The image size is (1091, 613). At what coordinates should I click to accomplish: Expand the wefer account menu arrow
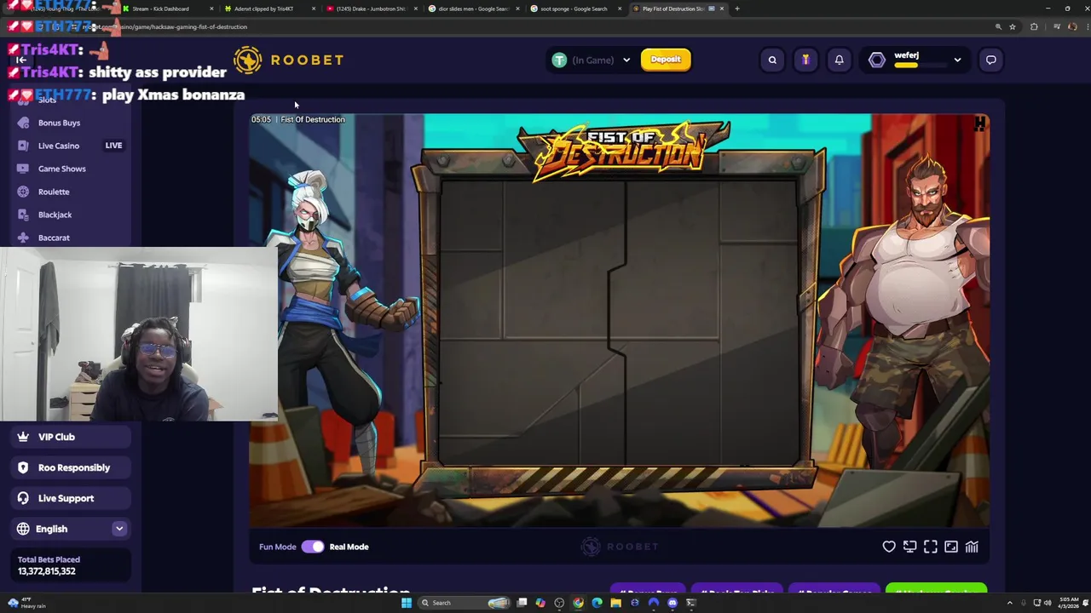pos(957,60)
